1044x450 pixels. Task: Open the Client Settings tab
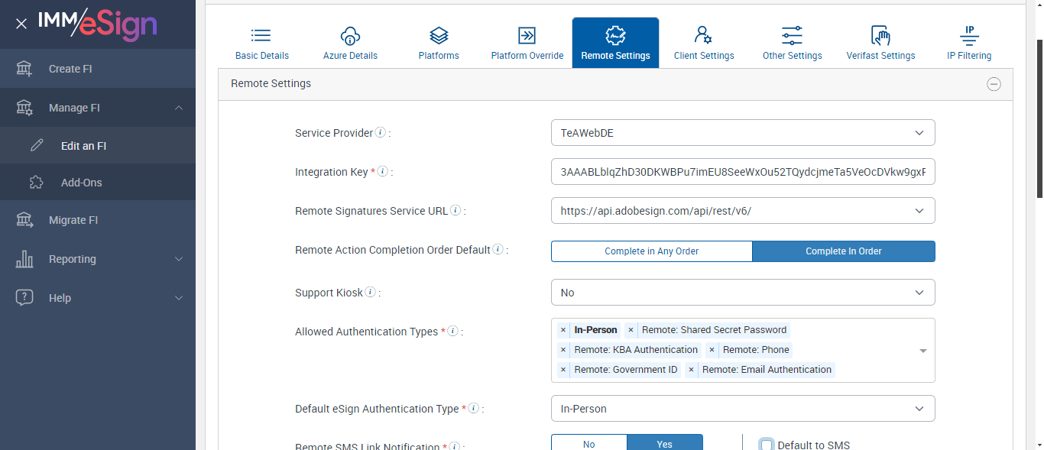coord(704,43)
